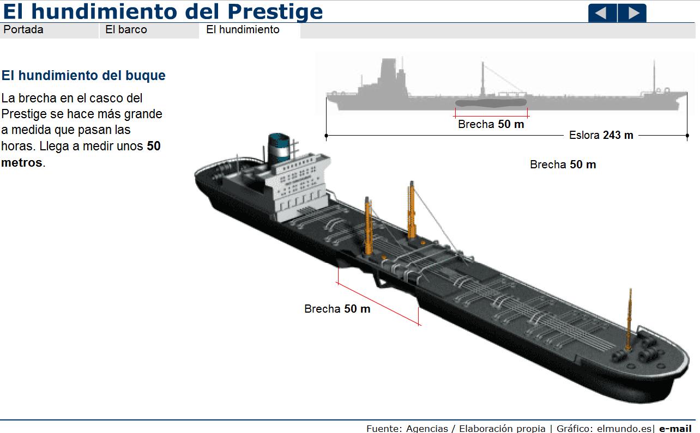The image size is (700, 433).
Task: Click the 'Gráfico: elmundo.es' credit
Action: pos(604,428)
